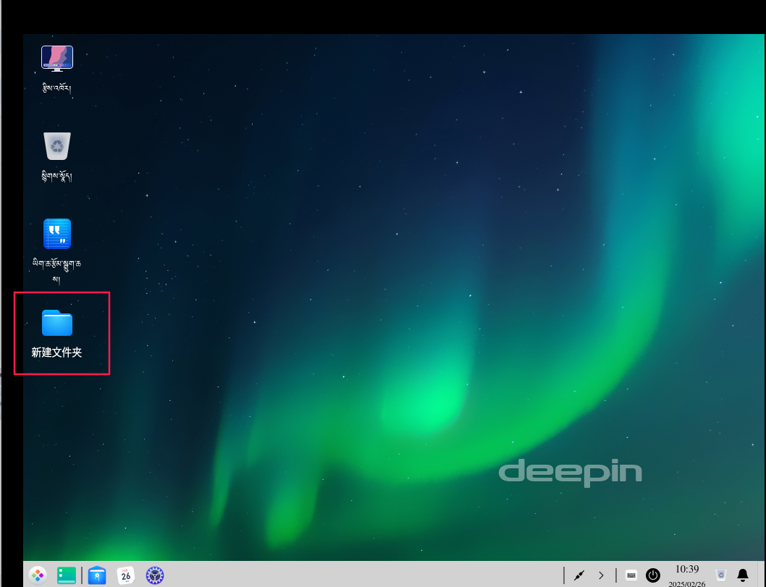Screen dimensions: 766x587
Task: Click the deepin logo on the wallpaper
Action: coord(571,472)
